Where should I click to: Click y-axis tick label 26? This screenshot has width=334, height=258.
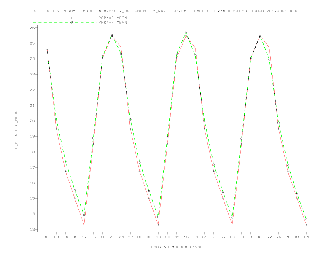coord(32,28)
